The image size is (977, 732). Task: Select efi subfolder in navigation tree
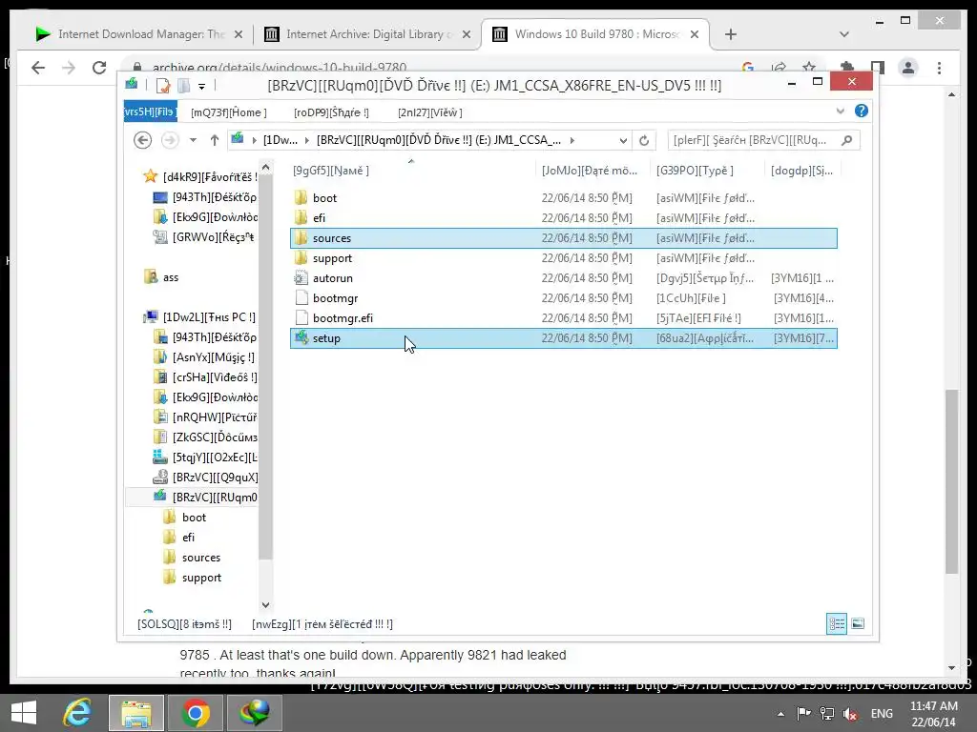pos(178,538)
